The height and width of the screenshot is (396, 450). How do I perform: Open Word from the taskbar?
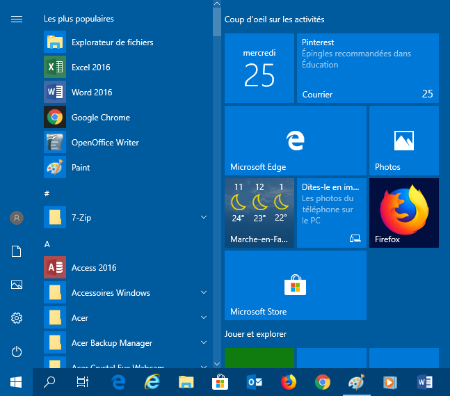(425, 382)
